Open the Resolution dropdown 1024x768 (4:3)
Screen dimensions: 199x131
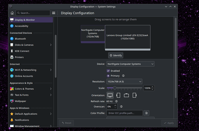click(x=124, y=82)
